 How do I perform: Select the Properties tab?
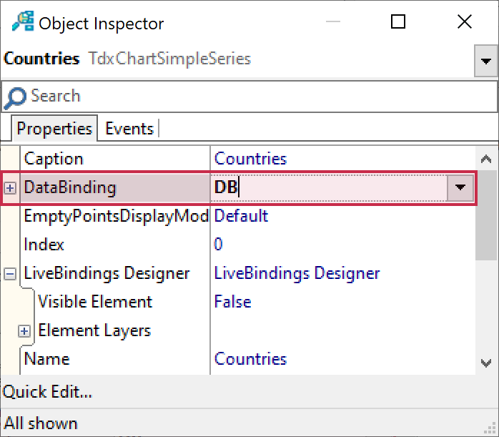pyautogui.click(x=54, y=129)
